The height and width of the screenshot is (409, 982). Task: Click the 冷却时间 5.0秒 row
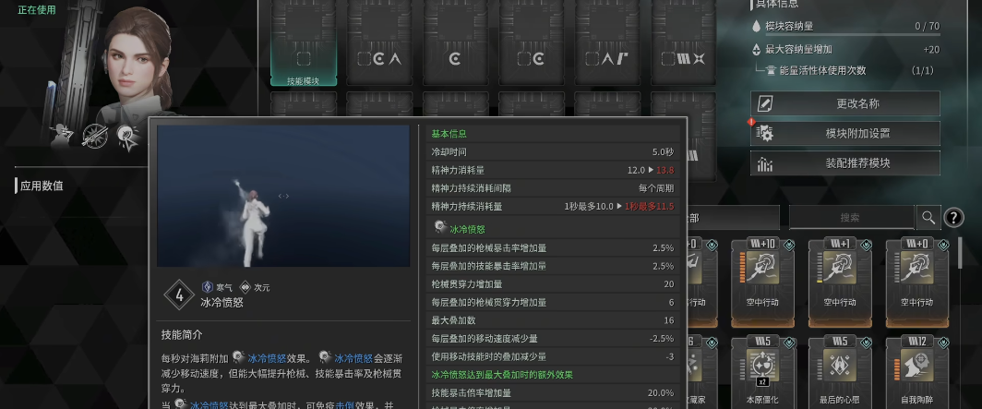click(x=553, y=151)
